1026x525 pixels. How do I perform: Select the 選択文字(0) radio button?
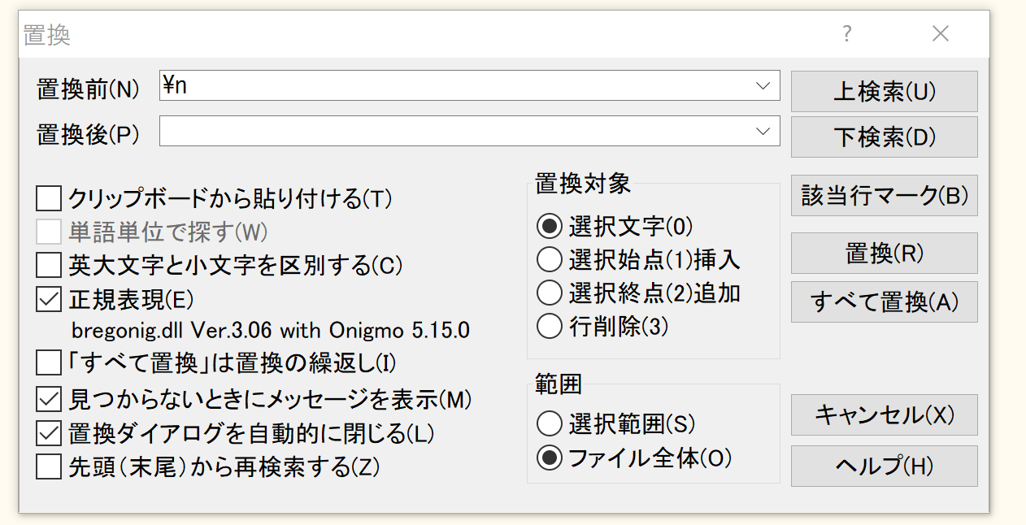click(x=550, y=226)
